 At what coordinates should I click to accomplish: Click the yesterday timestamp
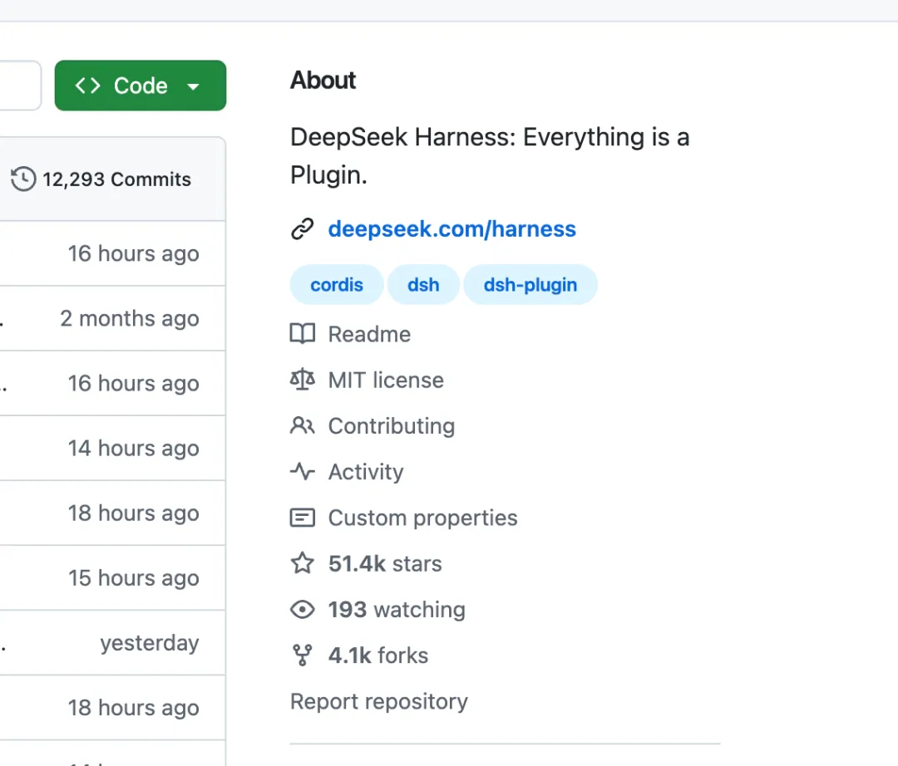pos(150,642)
